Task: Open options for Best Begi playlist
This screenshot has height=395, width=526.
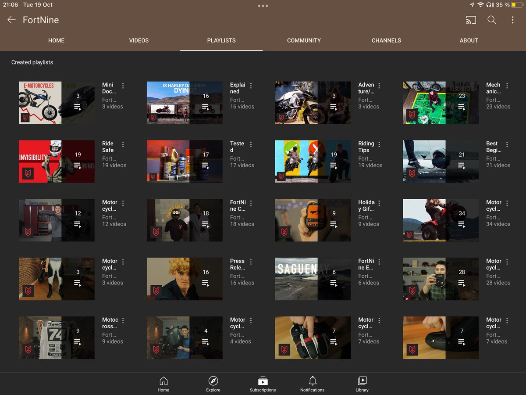Action: tap(507, 144)
